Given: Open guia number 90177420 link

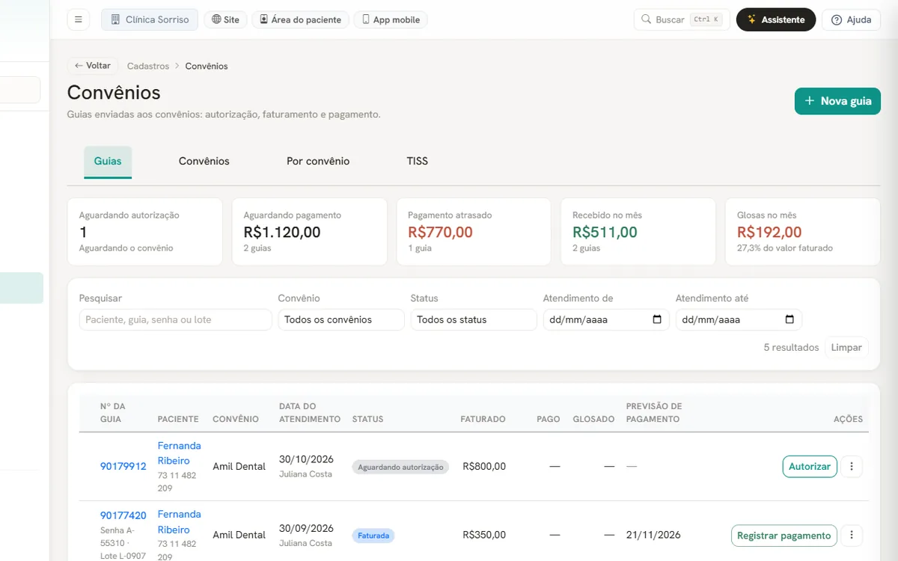Looking at the screenshot, I should coord(123,515).
